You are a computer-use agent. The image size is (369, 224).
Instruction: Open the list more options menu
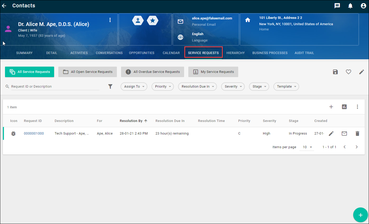357,107
